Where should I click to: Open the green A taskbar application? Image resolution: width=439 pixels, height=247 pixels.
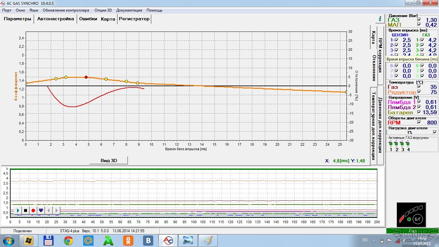click(x=108, y=240)
